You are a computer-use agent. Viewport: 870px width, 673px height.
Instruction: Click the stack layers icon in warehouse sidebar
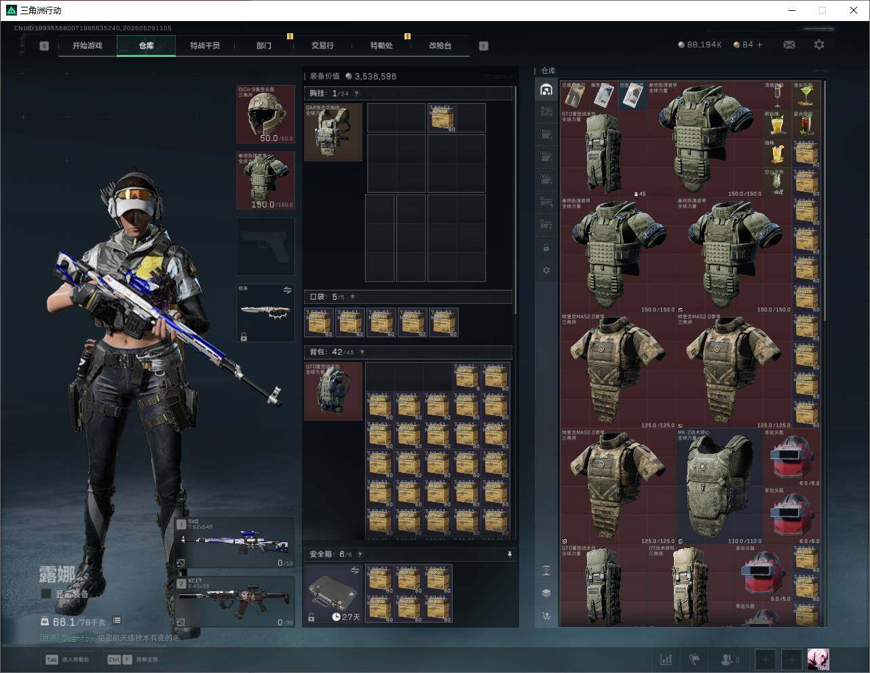click(x=546, y=593)
